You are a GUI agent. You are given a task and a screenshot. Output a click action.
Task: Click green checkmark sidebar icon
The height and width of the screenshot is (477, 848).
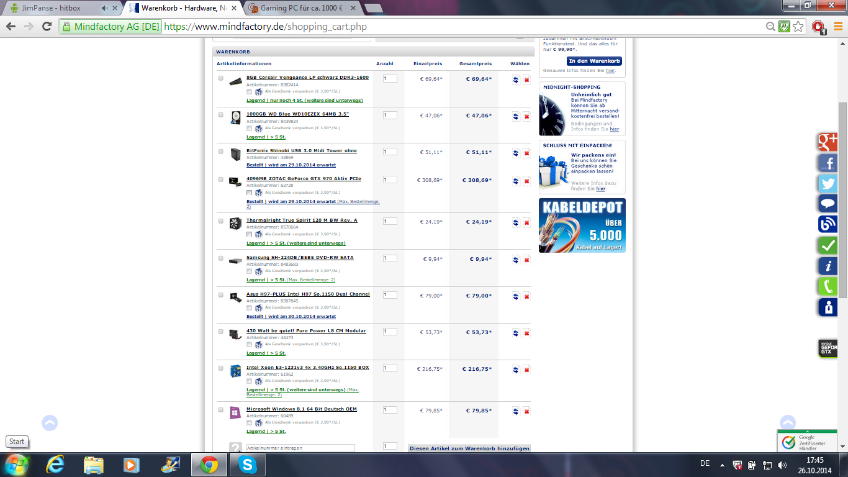click(828, 245)
